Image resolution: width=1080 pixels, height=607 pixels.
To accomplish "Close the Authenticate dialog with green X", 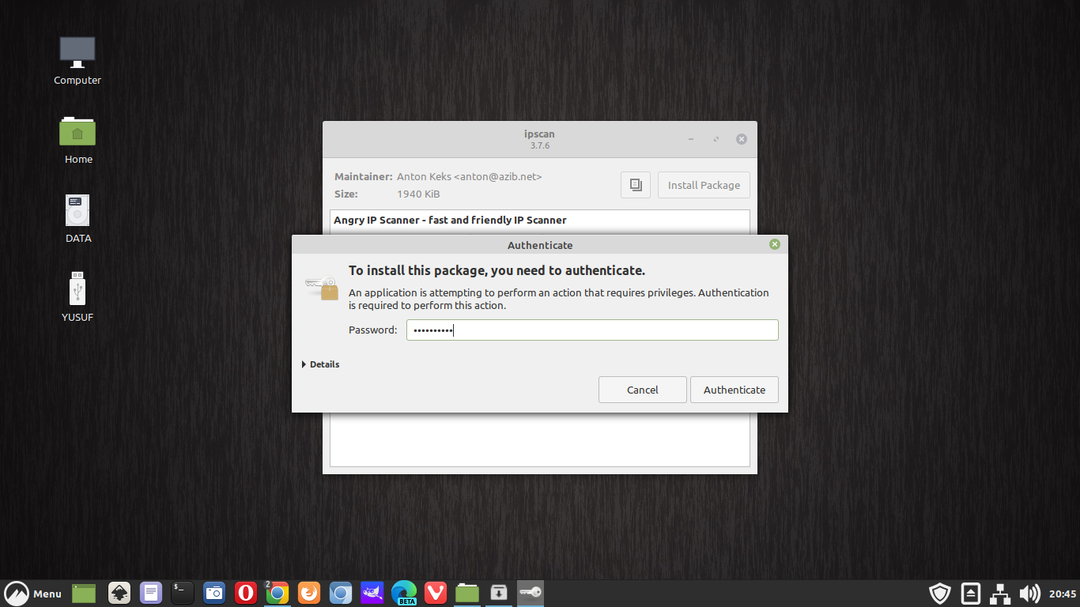I will [x=775, y=244].
